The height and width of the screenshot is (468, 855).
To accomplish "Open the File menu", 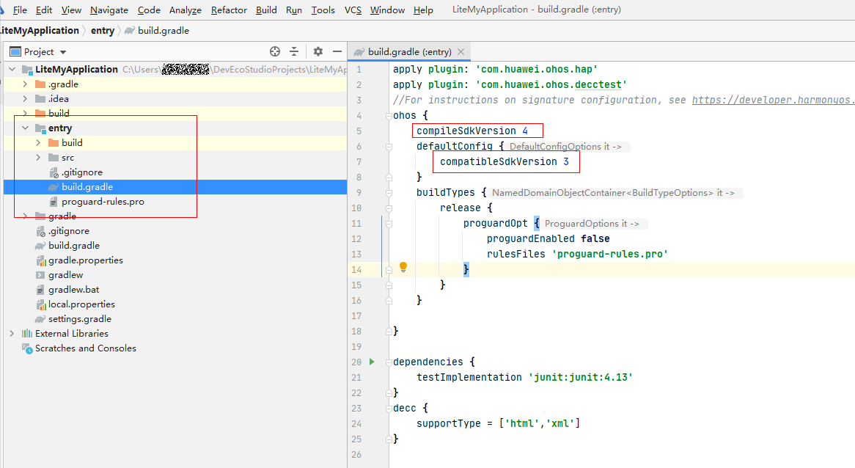I will pyautogui.click(x=20, y=10).
